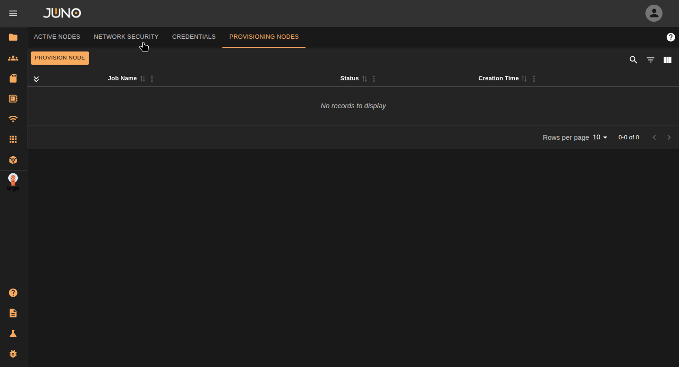Click the folder icon in the sidebar

(x=13, y=37)
